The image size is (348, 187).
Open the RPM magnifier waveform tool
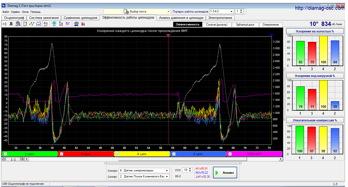pyautogui.click(x=18, y=24)
